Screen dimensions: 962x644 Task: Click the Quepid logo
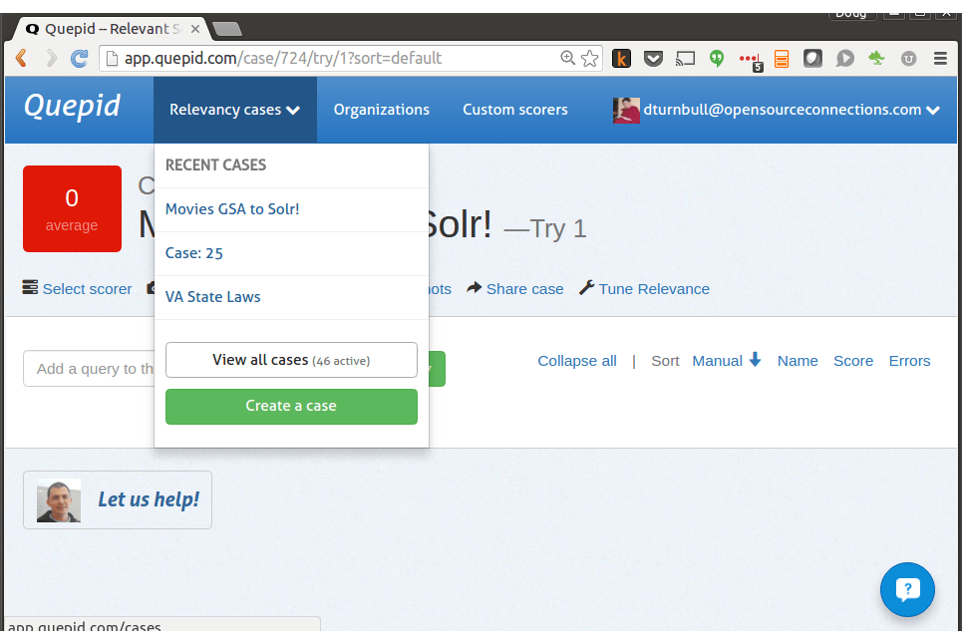(x=72, y=107)
